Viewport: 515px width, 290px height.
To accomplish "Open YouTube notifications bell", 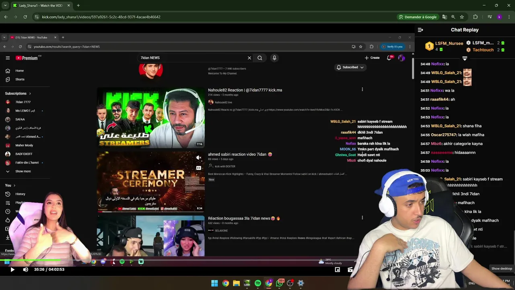I will [389, 58].
